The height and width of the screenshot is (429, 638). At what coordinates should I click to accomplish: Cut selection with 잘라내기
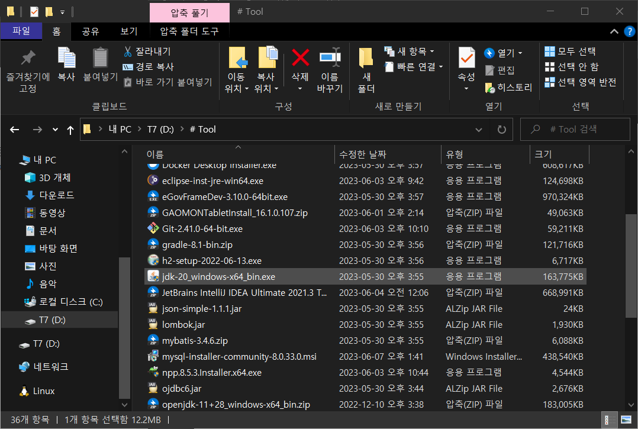click(147, 51)
